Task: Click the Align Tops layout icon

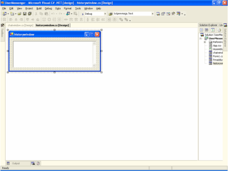Action: coord(28,19)
